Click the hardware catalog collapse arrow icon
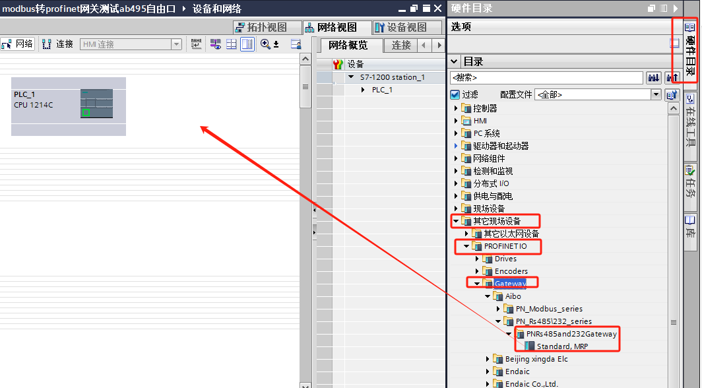 click(676, 8)
